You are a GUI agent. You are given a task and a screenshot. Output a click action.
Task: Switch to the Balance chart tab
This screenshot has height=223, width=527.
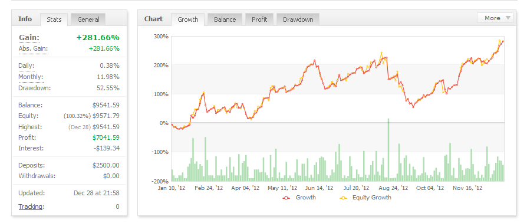click(225, 19)
